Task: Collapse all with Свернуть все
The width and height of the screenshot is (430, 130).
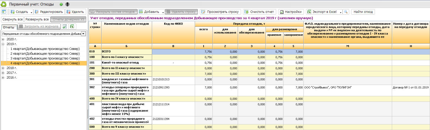Action: pyautogui.click(x=13, y=19)
